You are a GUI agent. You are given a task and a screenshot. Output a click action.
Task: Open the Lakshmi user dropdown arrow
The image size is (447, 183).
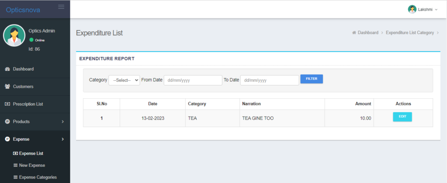[436, 10]
